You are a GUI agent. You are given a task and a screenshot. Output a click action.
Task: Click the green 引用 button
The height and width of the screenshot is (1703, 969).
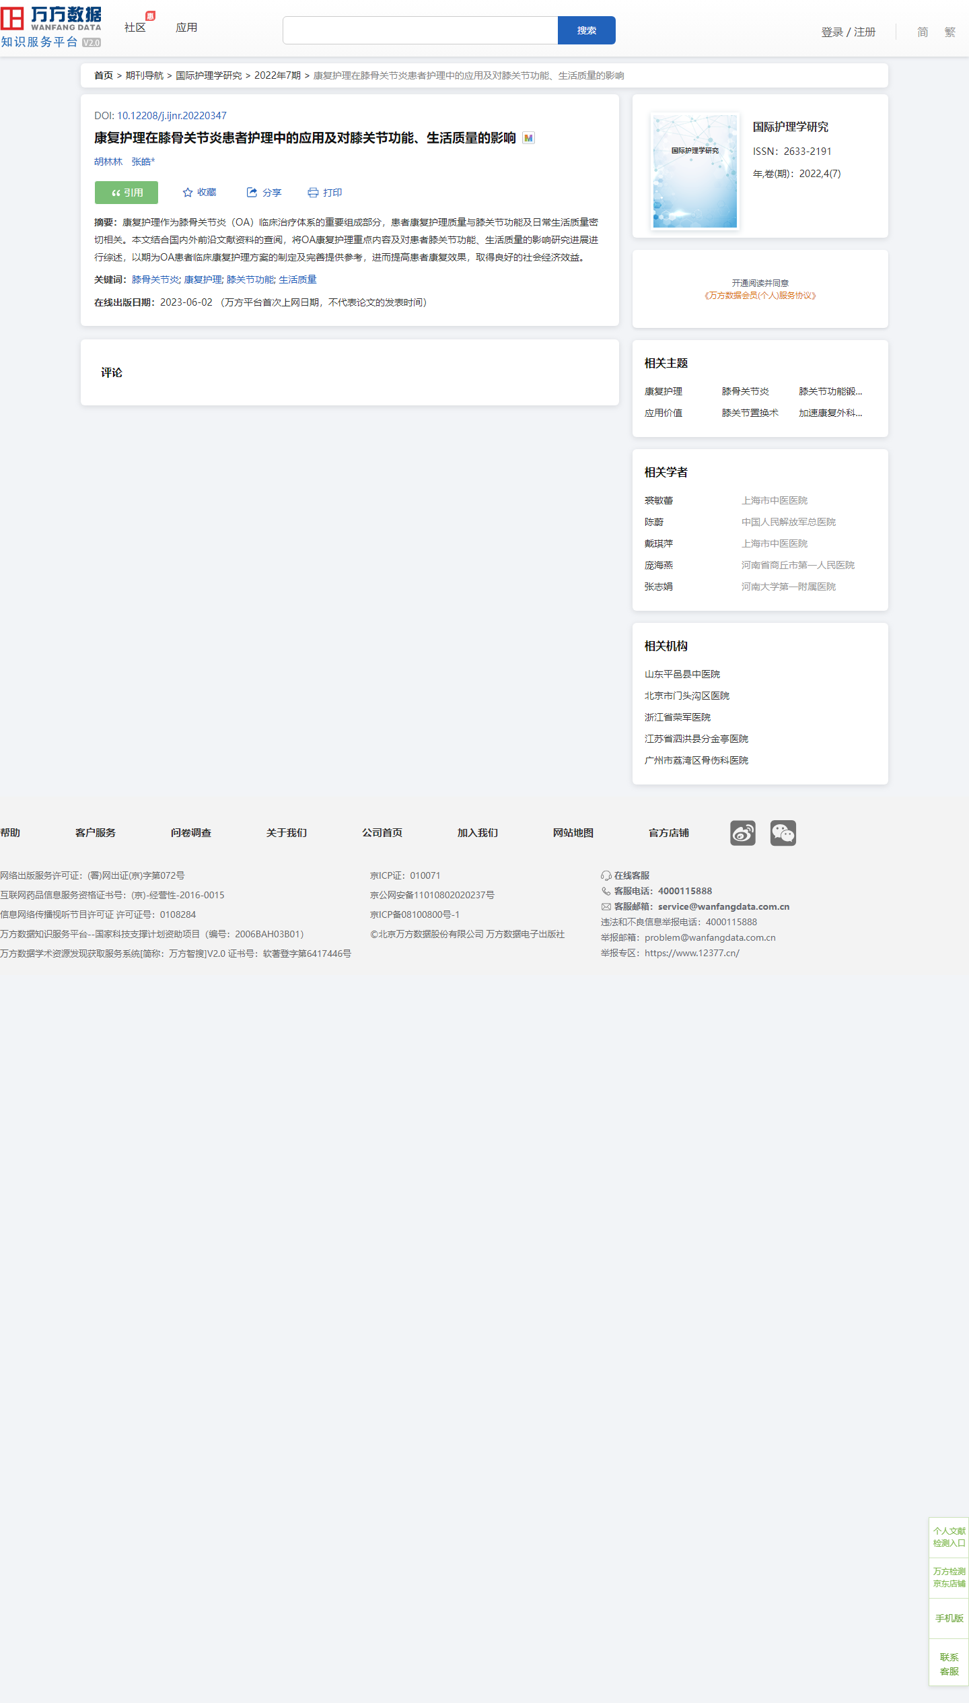pos(127,193)
